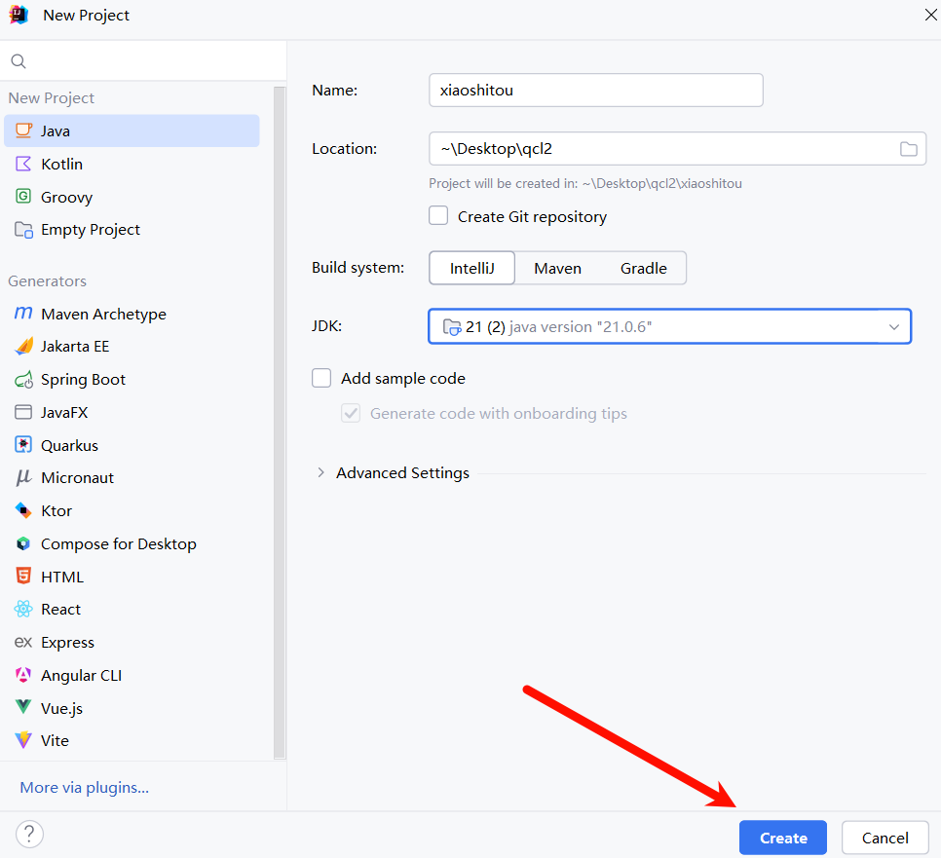Expand Advanced Settings section
The width and height of the screenshot is (941, 858).
(321, 472)
